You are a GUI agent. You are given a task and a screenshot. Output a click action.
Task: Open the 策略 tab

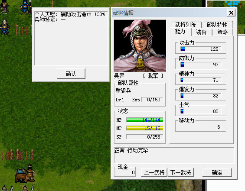[222, 32]
